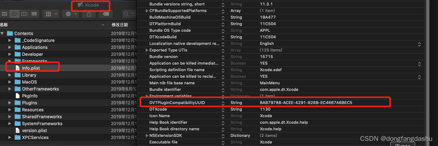Viewport: 438px width, 146px height.
Task: Open key stepper for Bundle identifier row
Action: click(223, 90)
